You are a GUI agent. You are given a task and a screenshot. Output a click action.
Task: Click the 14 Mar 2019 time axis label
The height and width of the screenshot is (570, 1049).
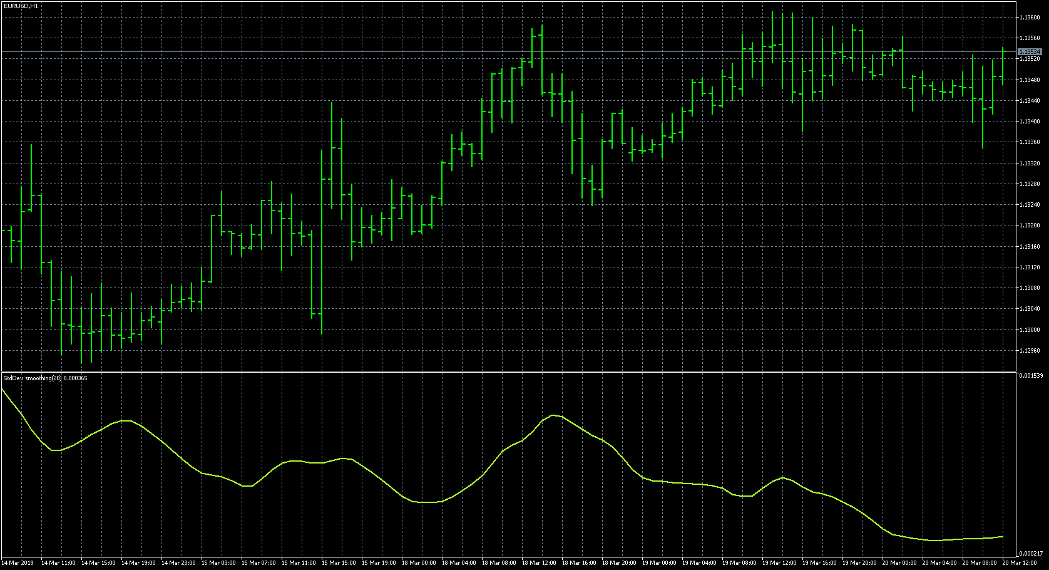point(19,562)
